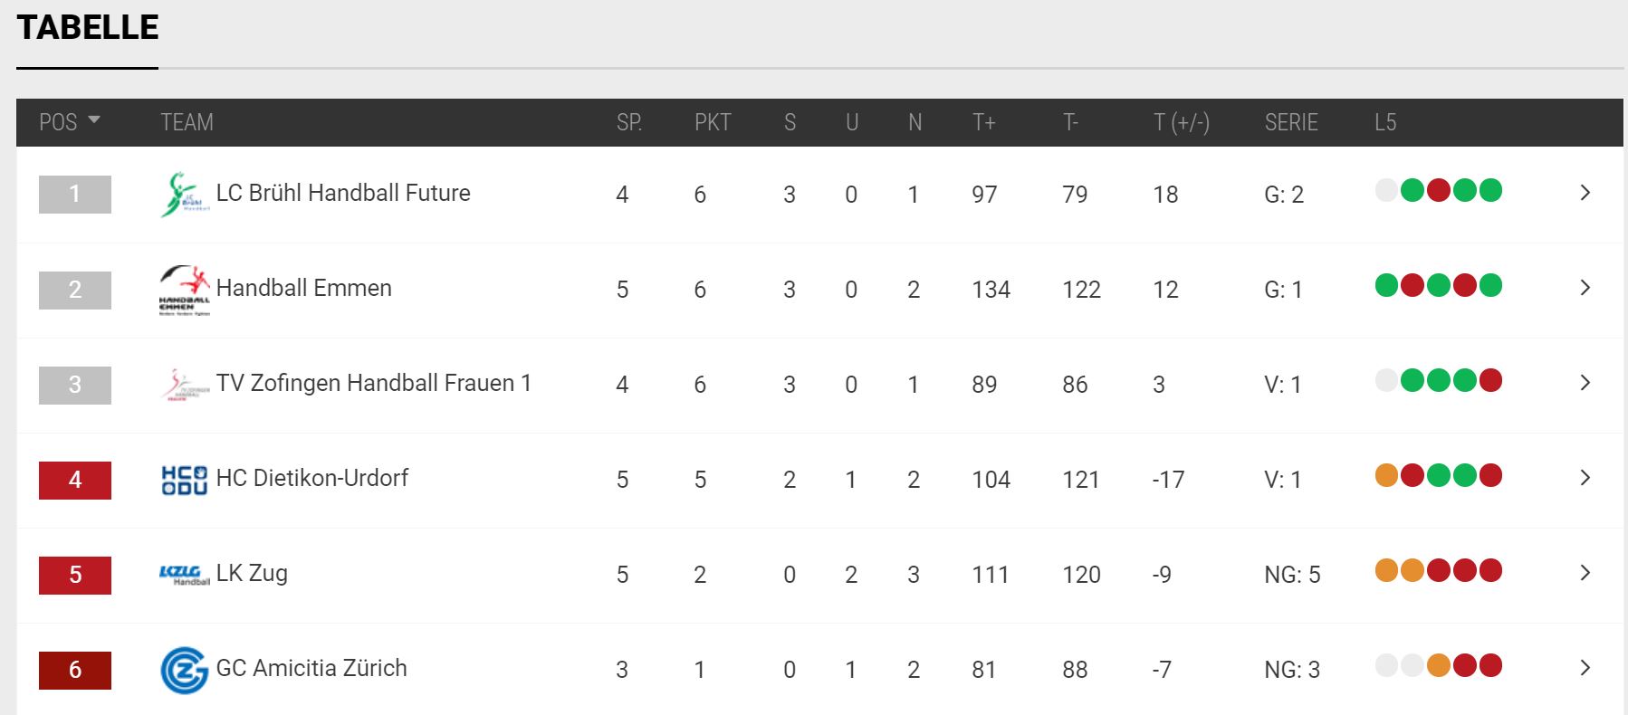Sort by T (+/-) column header
1628x715 pixels.
[1182, 122]
